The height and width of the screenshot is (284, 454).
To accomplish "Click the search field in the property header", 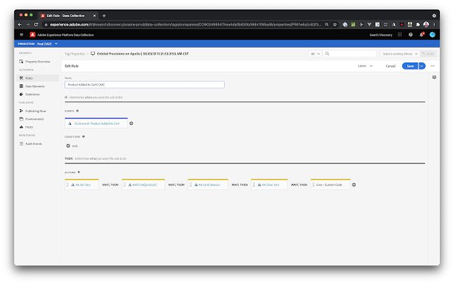I will tap(350, 54).
